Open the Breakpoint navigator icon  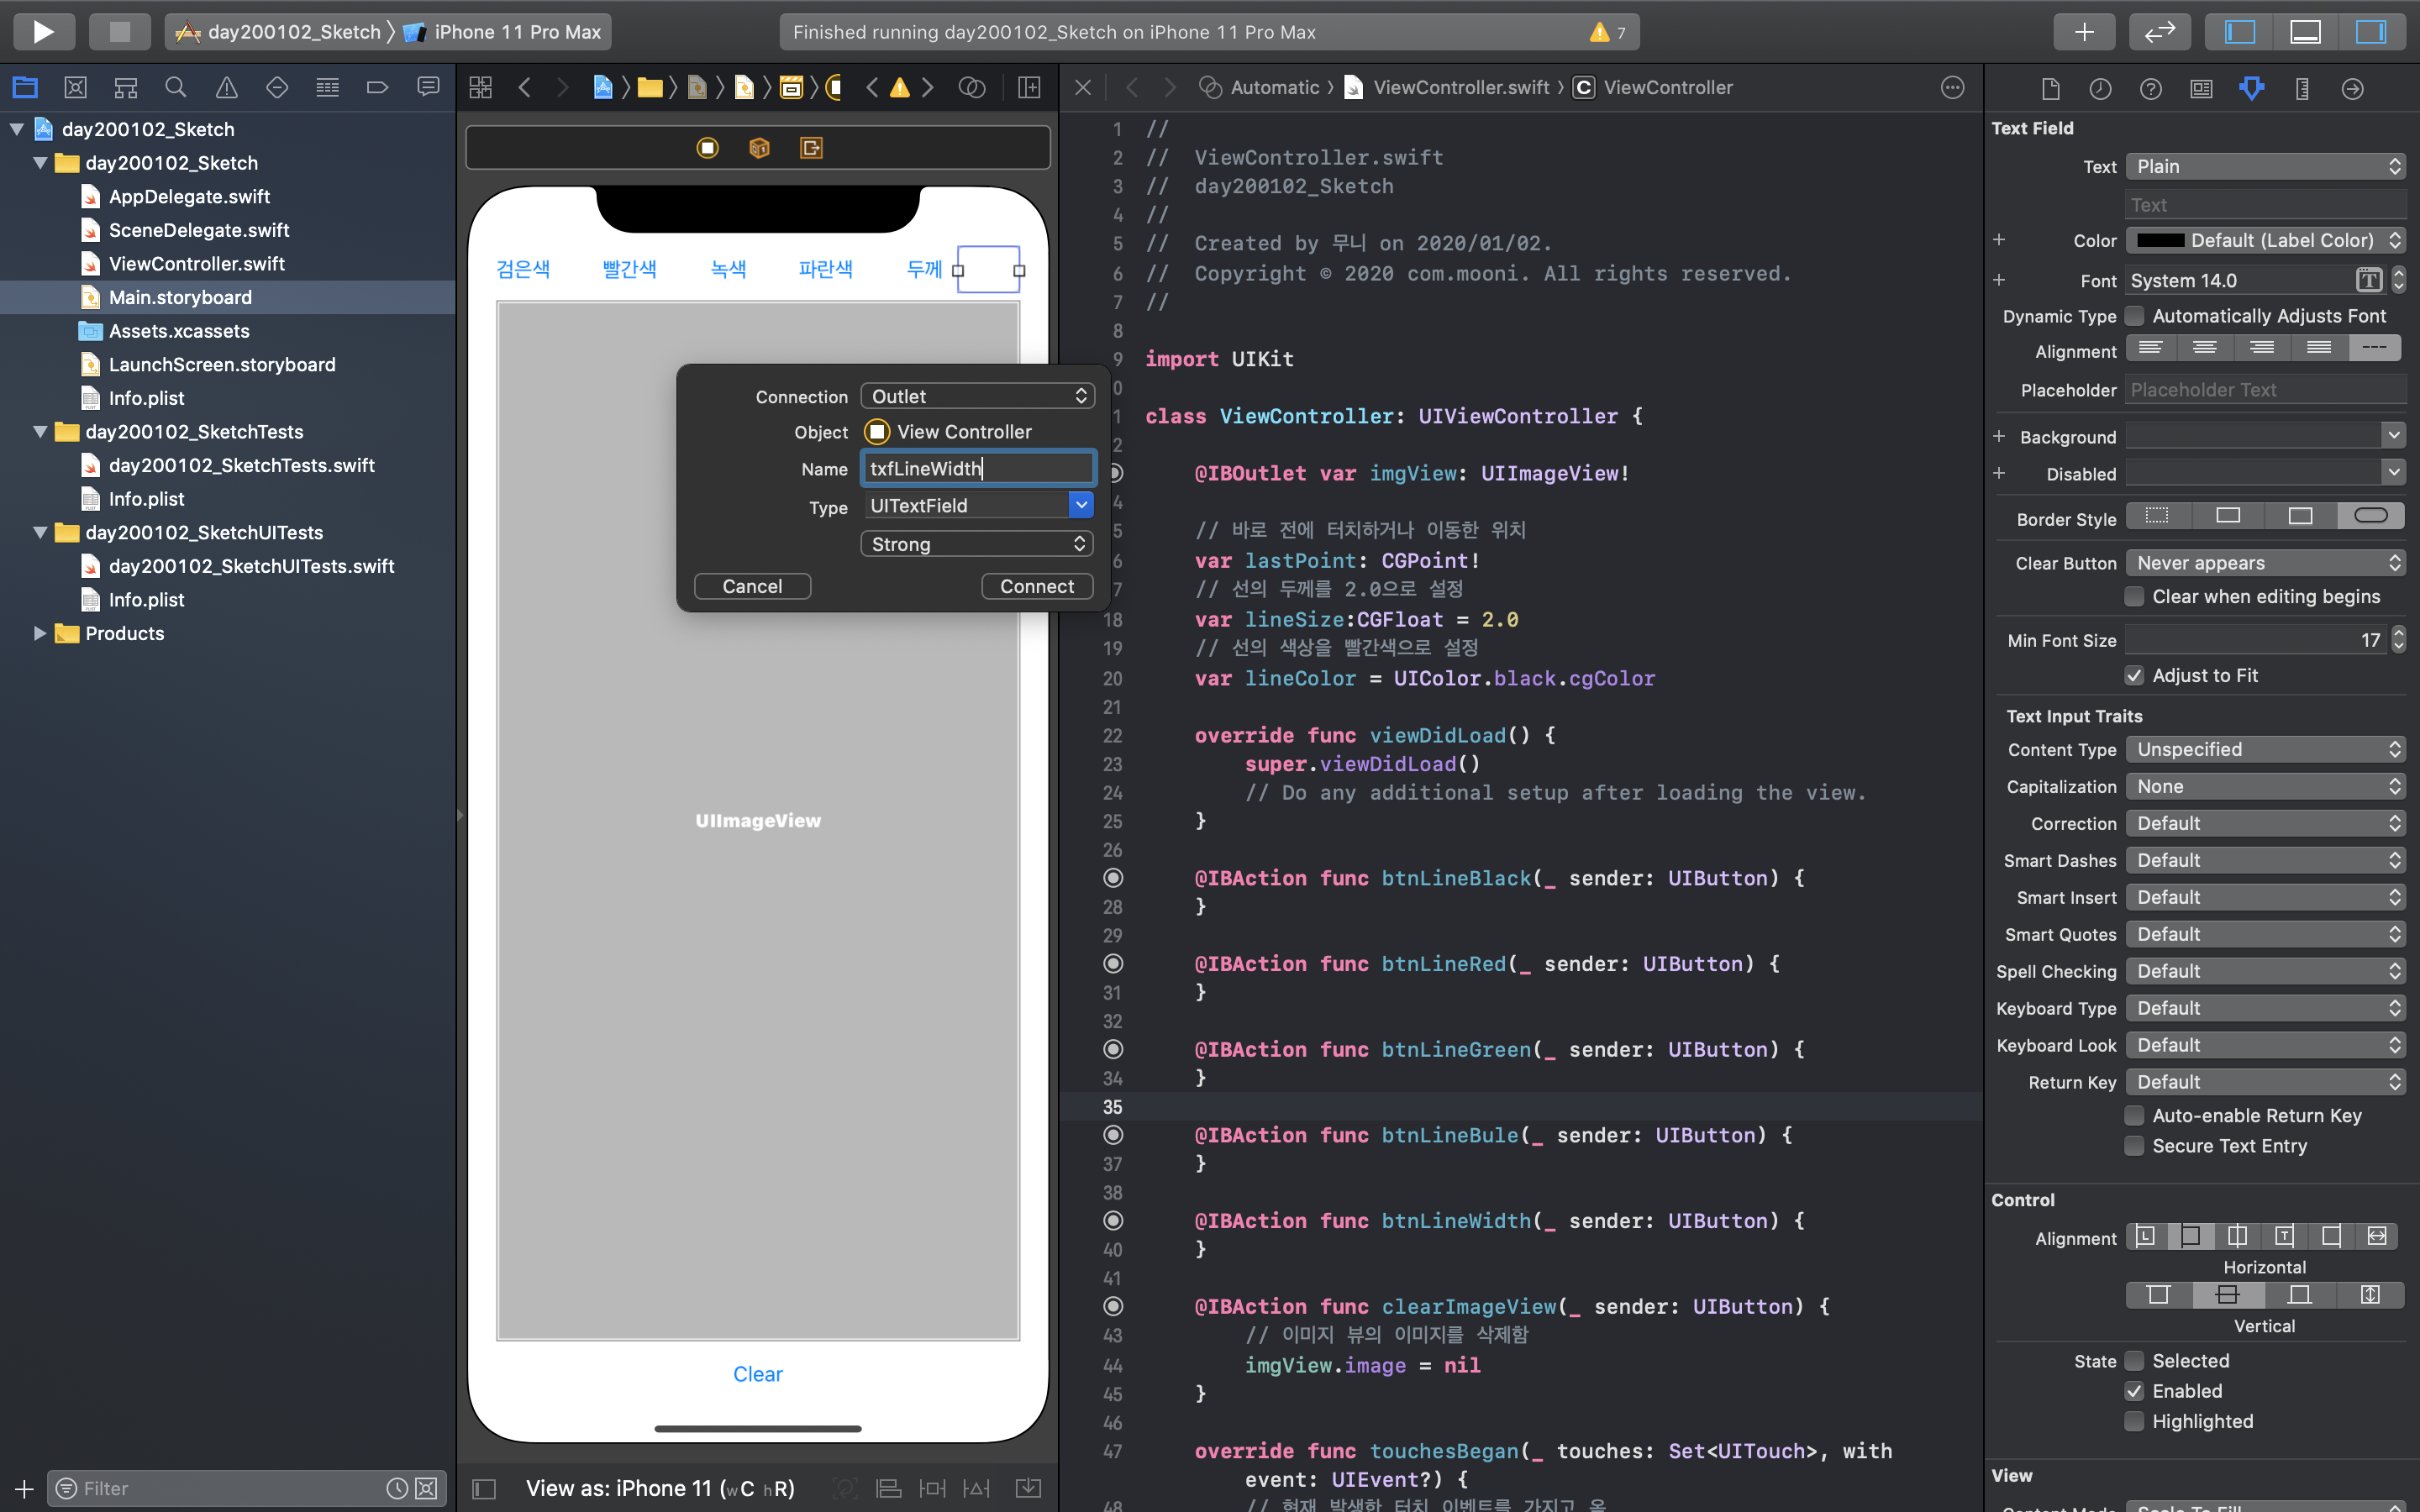[x=377, y=88]
